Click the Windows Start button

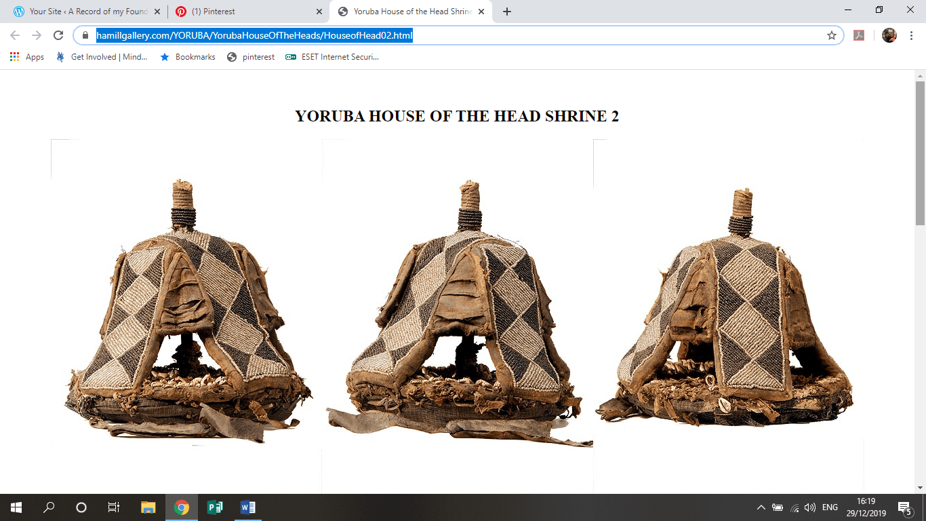point(14,507)
